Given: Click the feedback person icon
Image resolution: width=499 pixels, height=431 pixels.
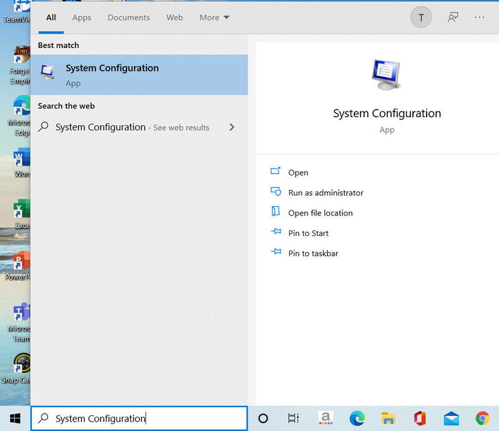Looking at the screenshot, I should 453,17.
